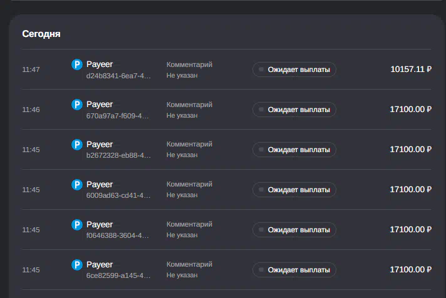Click the status badge in the 11:46 row

pos(294,110)
